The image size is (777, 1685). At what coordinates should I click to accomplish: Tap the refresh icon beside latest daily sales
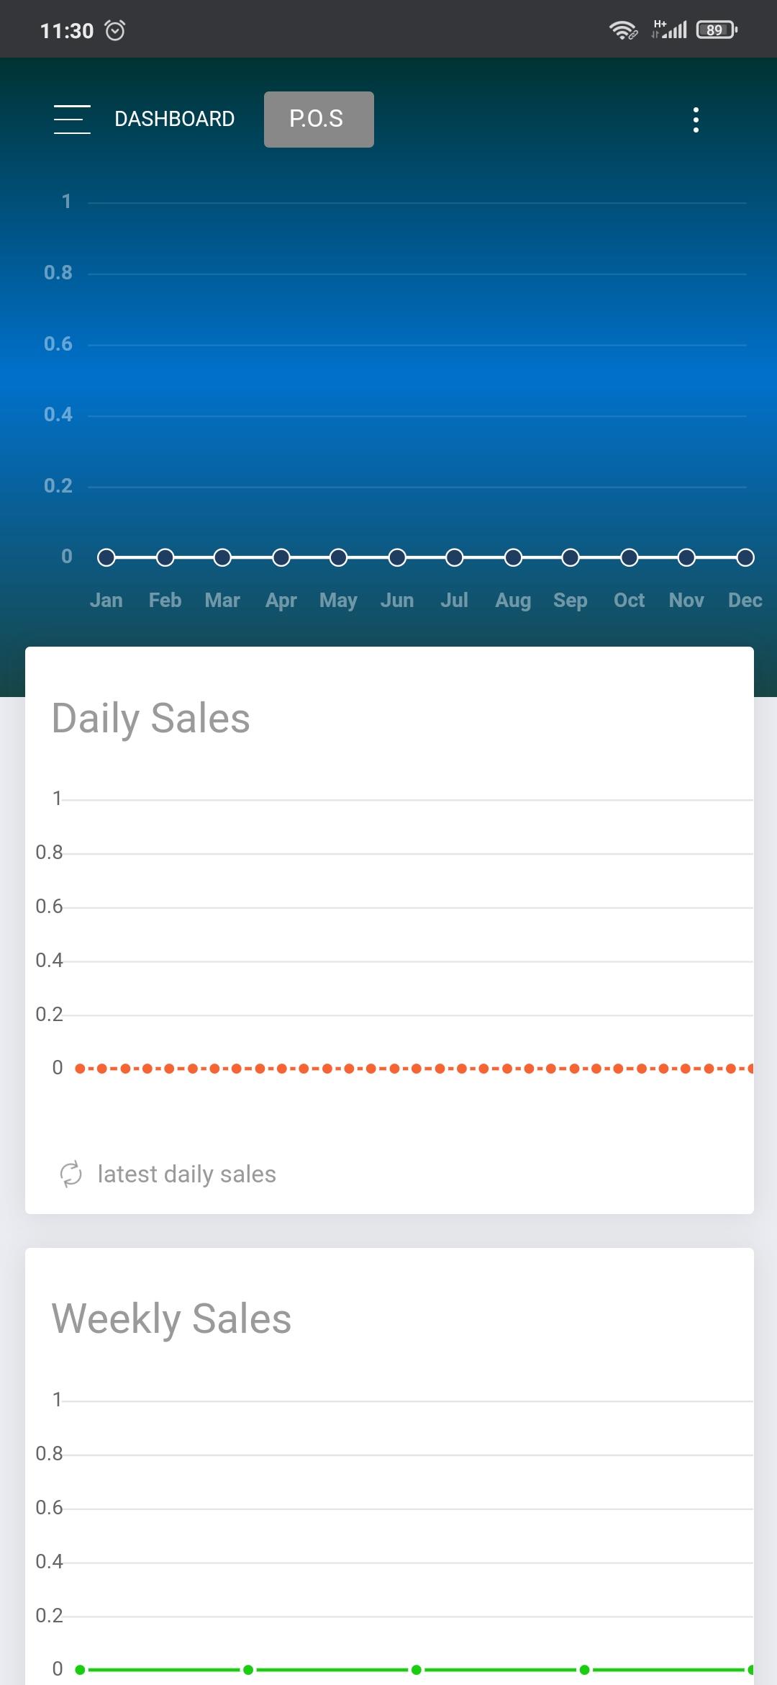coord(71,1174)
